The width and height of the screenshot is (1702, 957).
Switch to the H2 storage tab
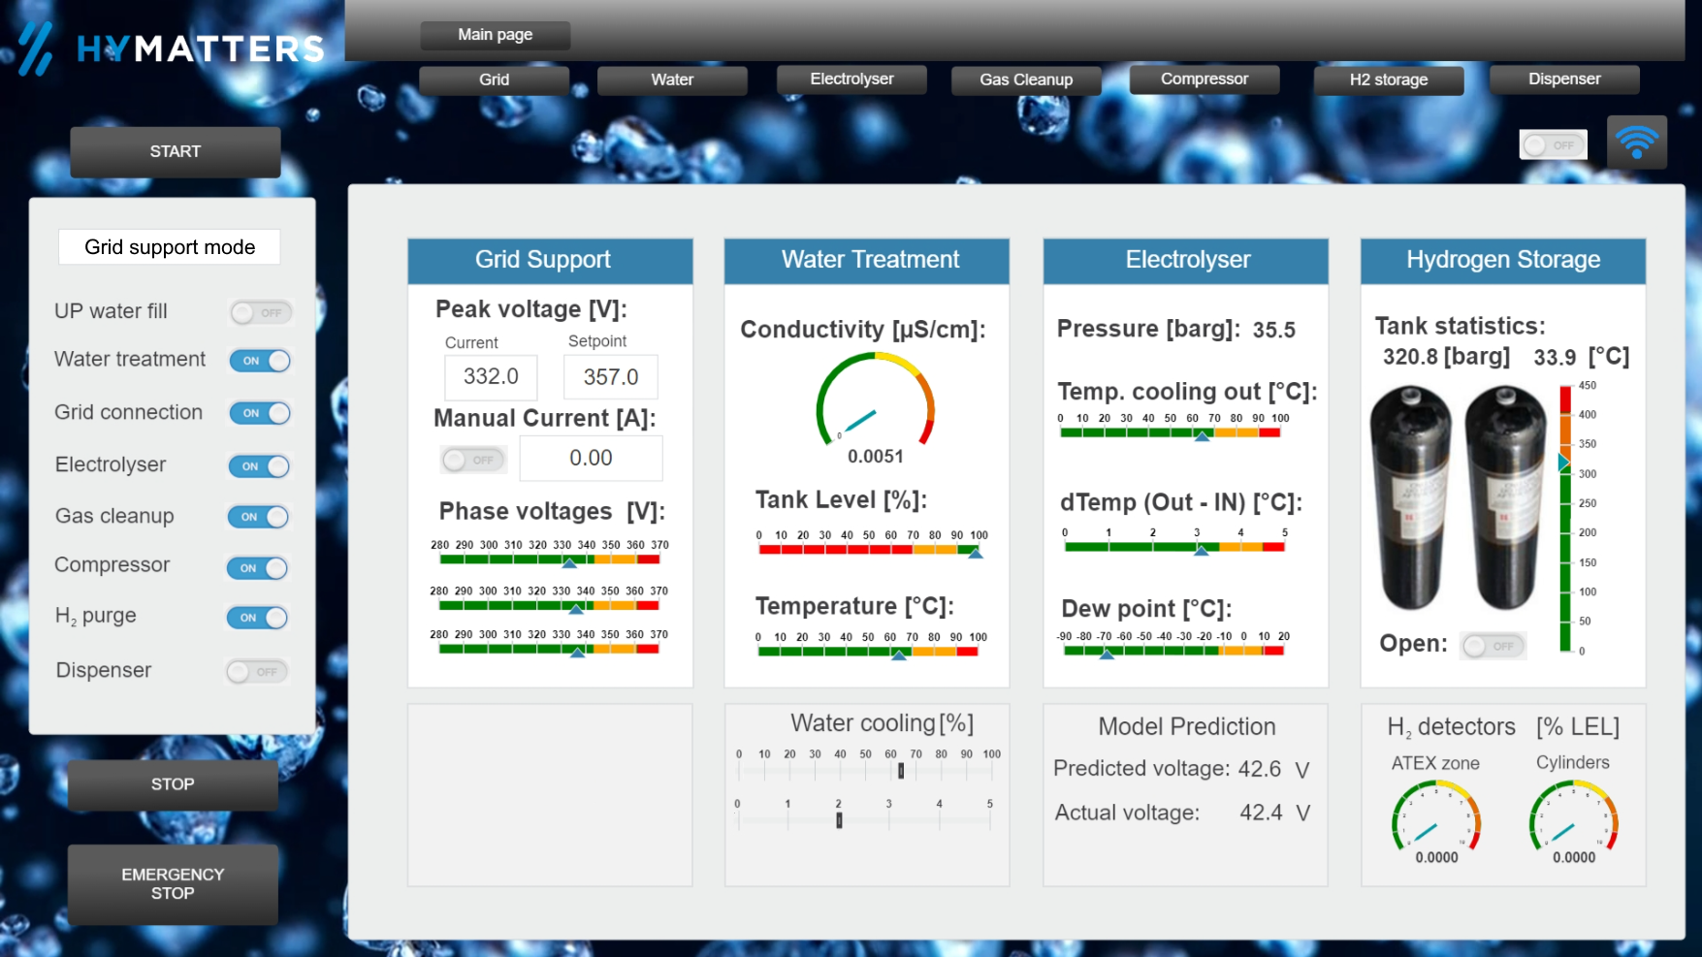click(x=1388, y=80)
